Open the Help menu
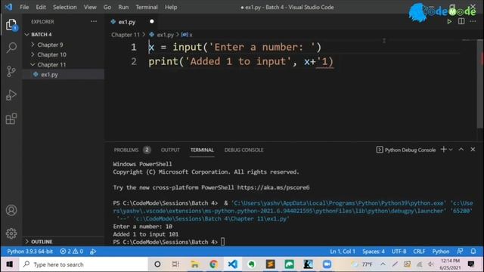 [171, 7]
